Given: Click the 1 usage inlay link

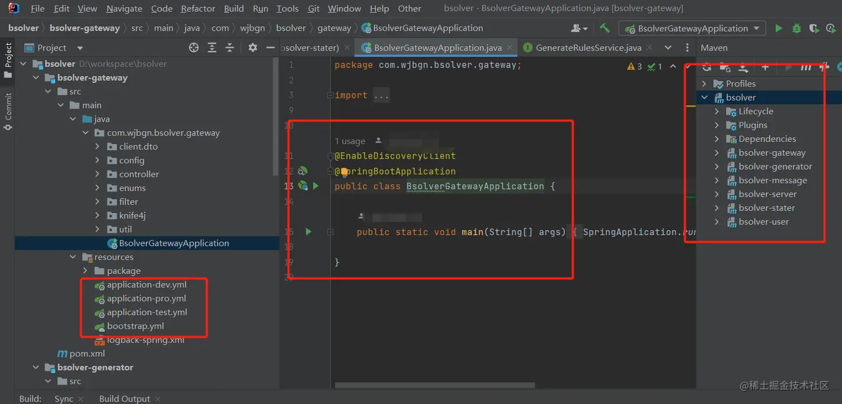Looking at the screenshot, I should [x=350, y=141].
